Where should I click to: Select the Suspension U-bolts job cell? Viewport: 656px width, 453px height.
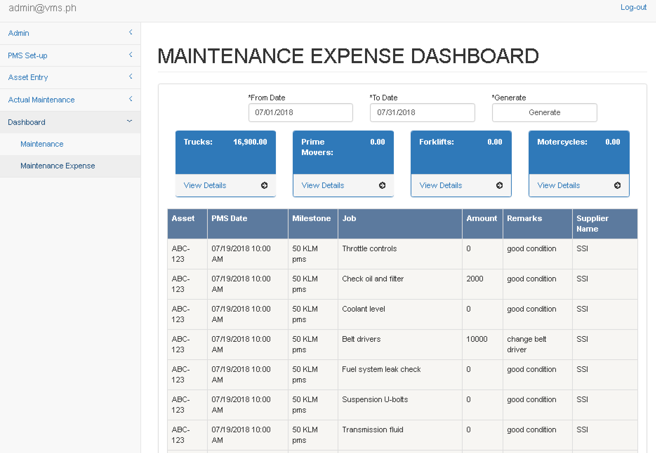click(400, 405)
